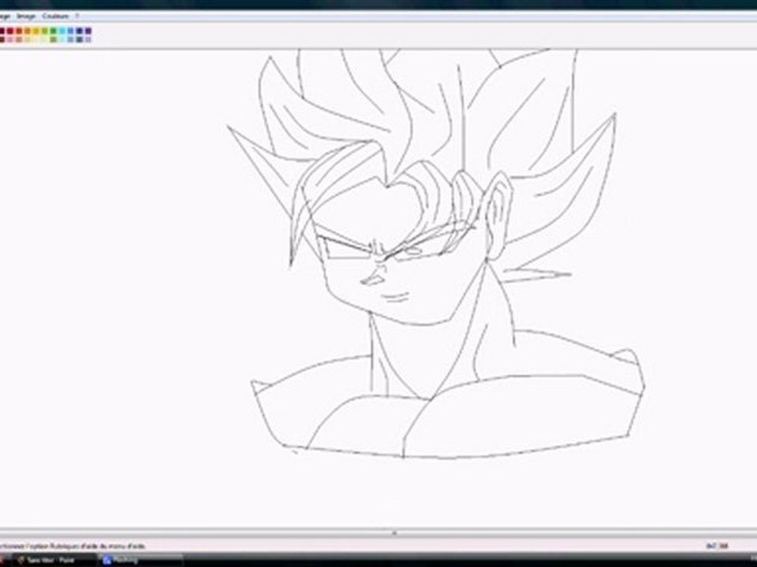757x567 pixels.
Task: Pick the tan swatch in the bottom row
Action: pyautogui.click(x=19, y=39)
